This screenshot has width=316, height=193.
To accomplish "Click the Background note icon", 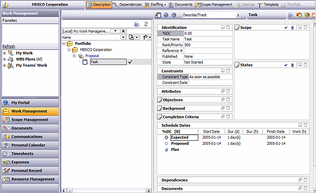I will pyautogui.click(x=160, y=108).
